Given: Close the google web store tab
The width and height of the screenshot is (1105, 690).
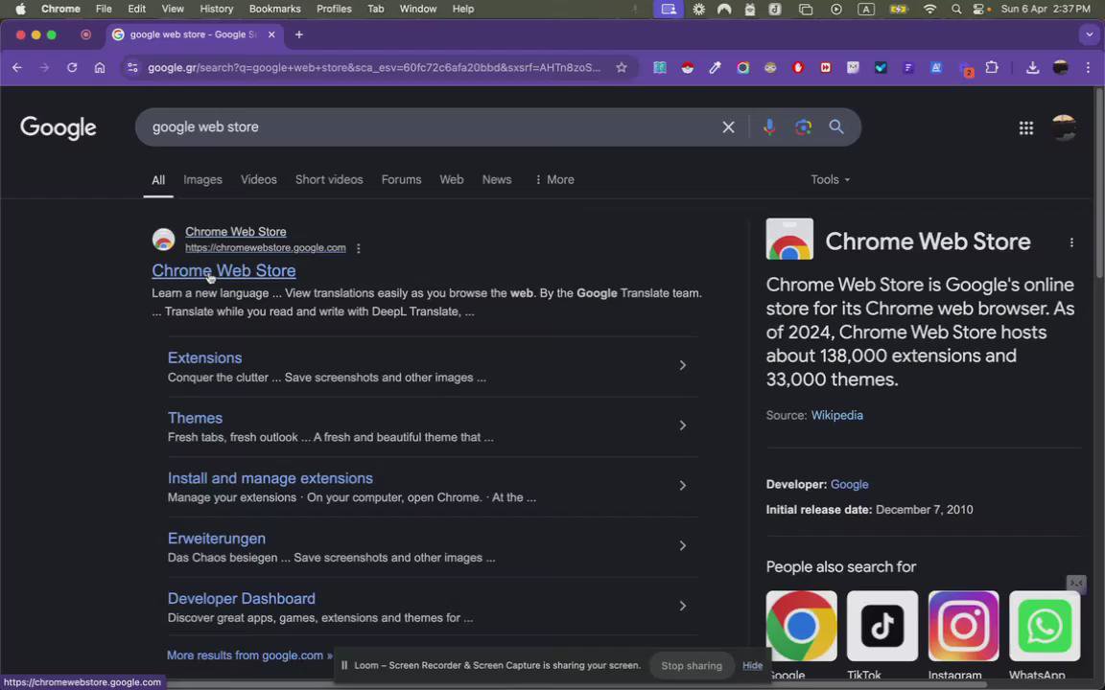Looking at the screenshot, I should (x=271, y=34).
